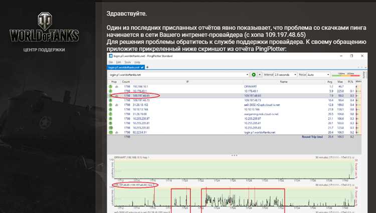Select the OPENWRT name cell
The height and width of the screenshot is (213, 376).
tap(250, 86)
